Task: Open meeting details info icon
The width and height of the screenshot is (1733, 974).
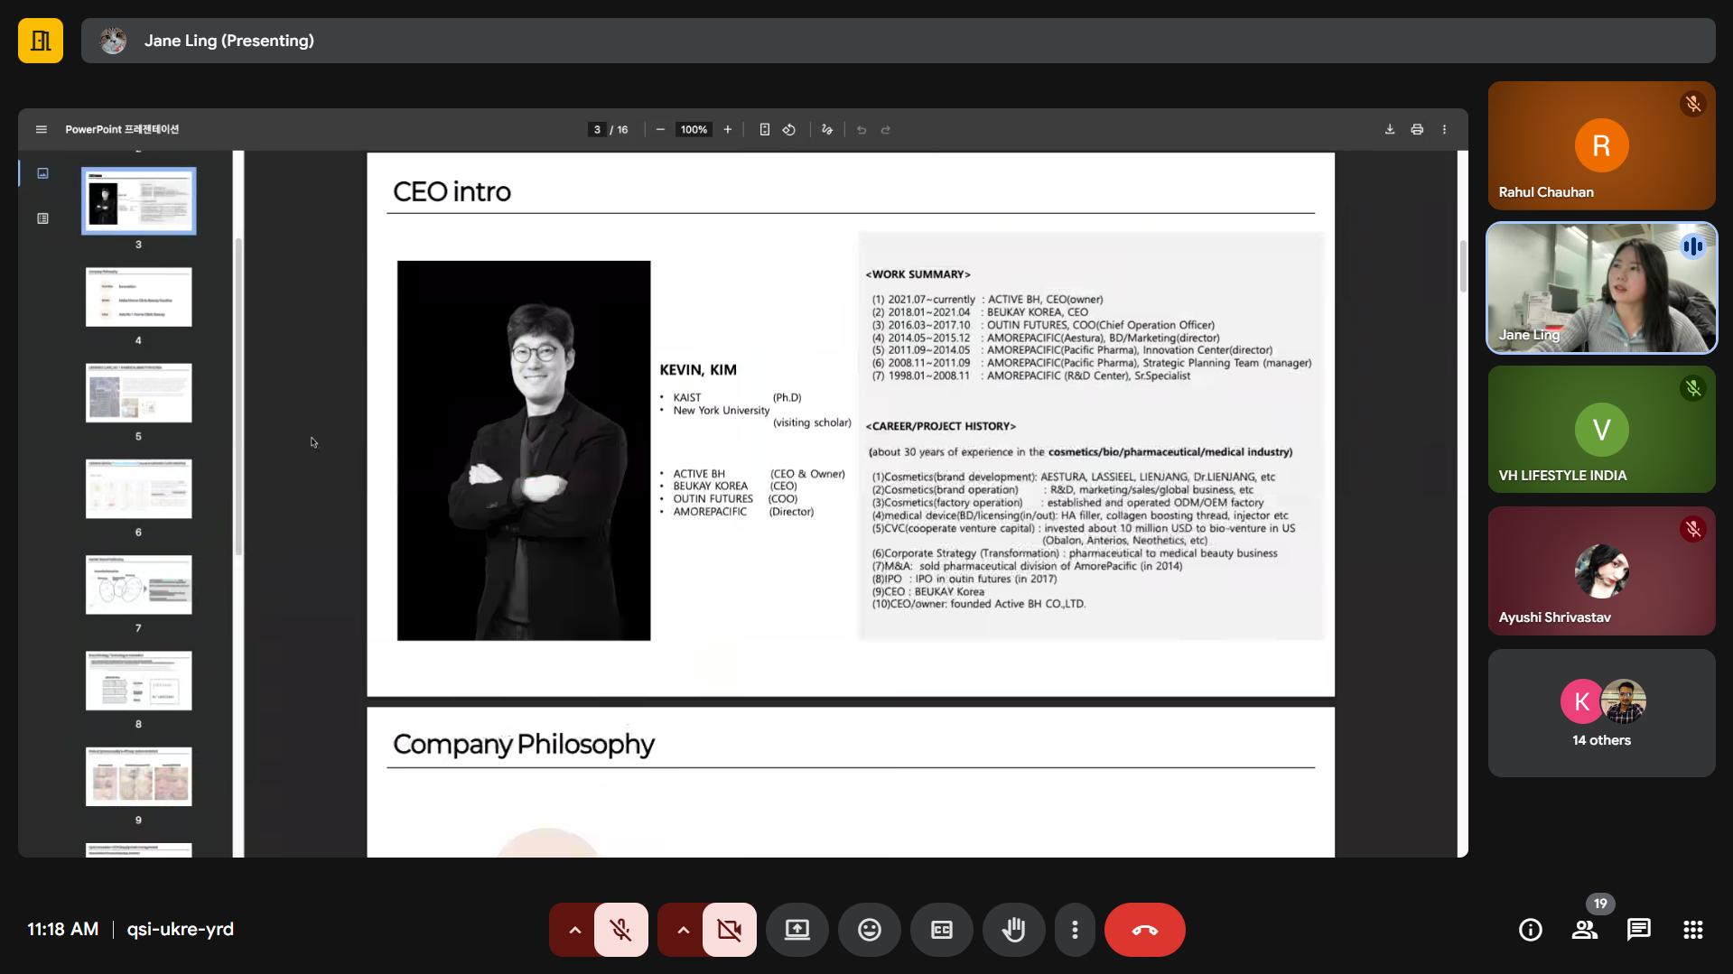Action: [x=1530, y=930]
